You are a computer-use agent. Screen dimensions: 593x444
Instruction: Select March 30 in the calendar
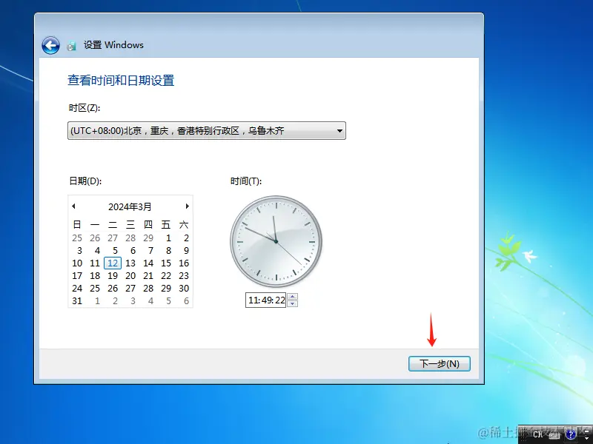(184, 289)
